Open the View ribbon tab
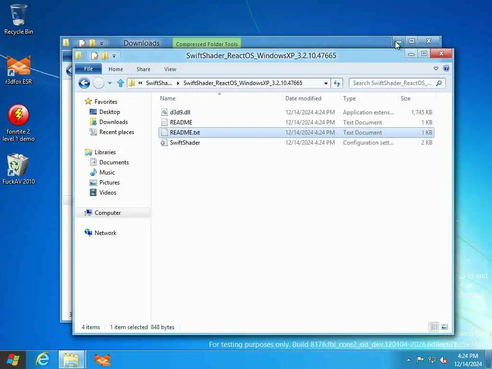492x369 pixels. point(170,69)
